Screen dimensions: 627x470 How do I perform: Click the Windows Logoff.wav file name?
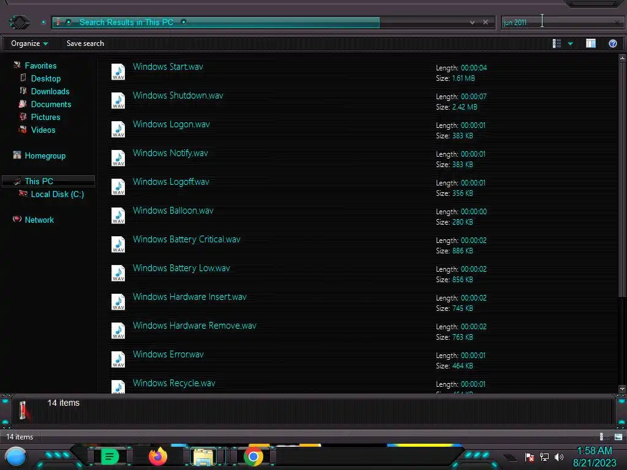click(171, 182)
